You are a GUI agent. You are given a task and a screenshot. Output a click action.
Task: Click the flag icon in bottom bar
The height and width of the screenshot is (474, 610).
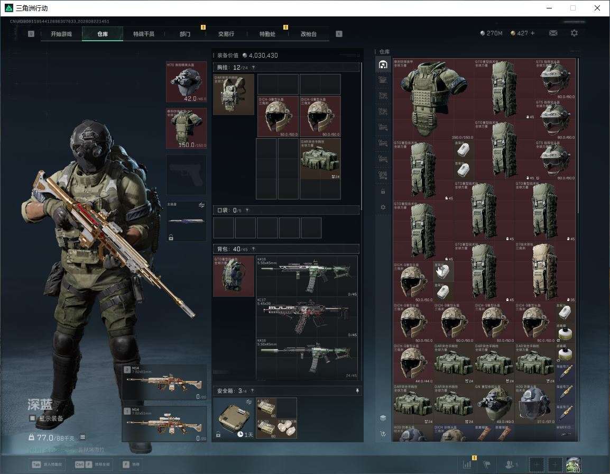point(486,464)
